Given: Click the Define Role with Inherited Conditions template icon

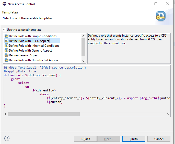Looking at the screenshot, I should coord(6,45).
